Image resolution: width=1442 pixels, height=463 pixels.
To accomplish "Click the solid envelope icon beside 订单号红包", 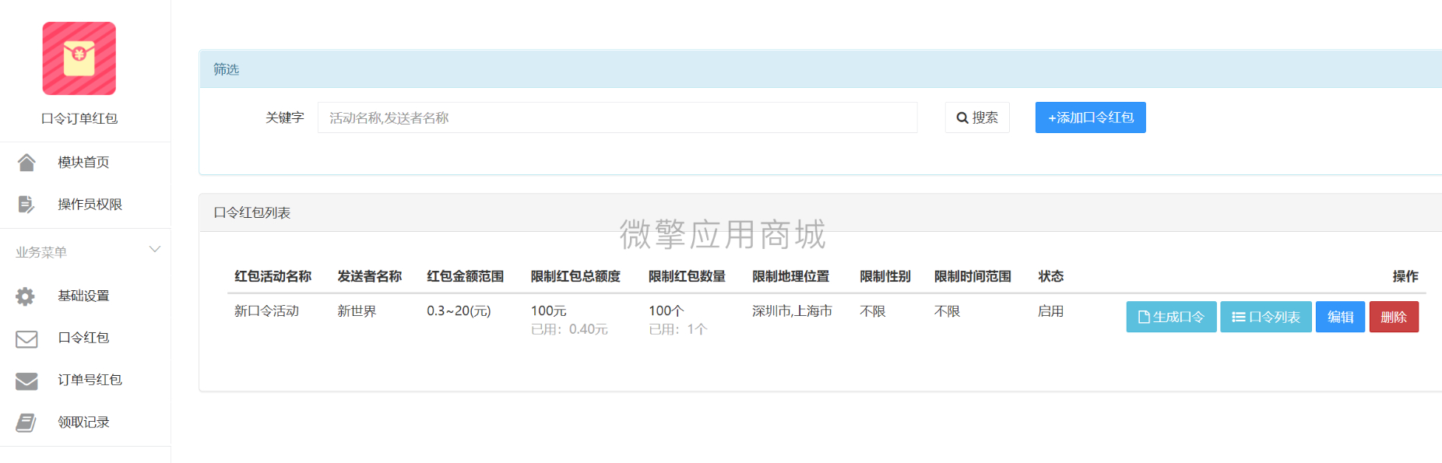I will [26, 381].
